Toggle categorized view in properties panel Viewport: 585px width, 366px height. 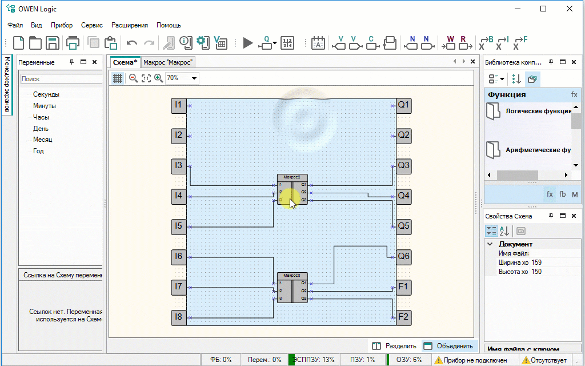pos(491,230)
